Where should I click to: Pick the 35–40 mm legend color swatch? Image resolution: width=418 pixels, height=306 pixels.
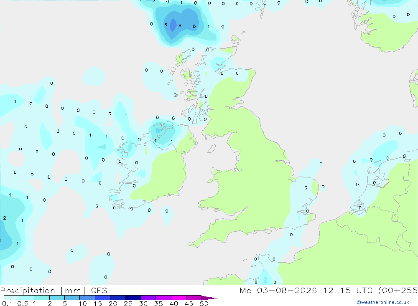[163, 298]
